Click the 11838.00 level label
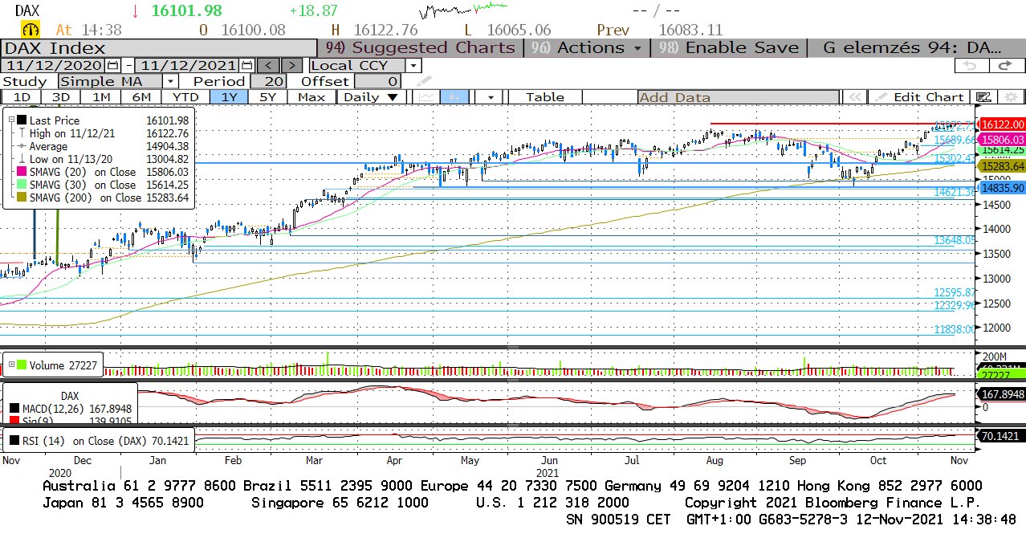The image size is (1026, 538). (x=955, y=329)
